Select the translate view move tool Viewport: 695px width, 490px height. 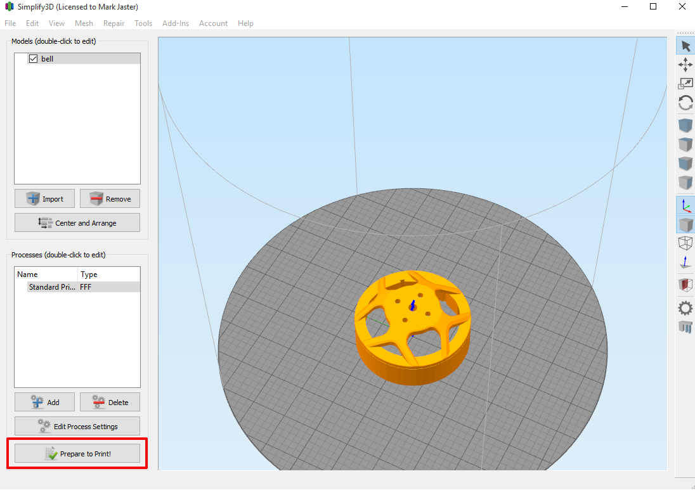pyautogui.click(x=685, y=65)
